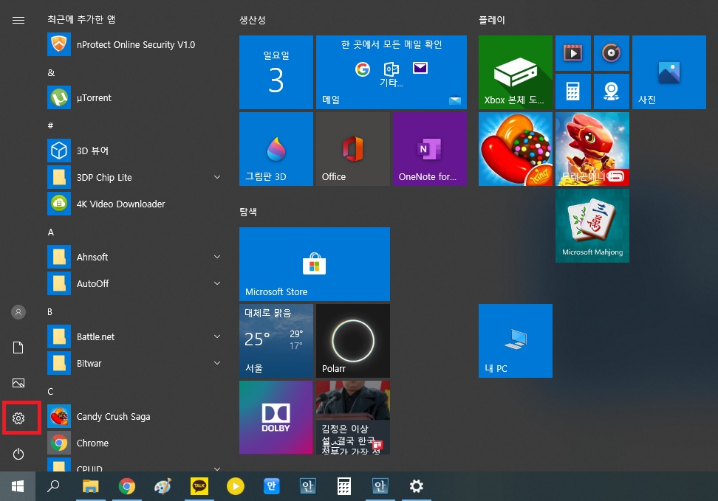718x501 pixels.
Task: Click the user account avatar icon
Action: click(18, 312)
